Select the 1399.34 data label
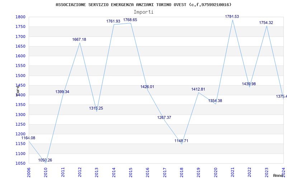Screen dimensions: 287x179 click(62, 92)
